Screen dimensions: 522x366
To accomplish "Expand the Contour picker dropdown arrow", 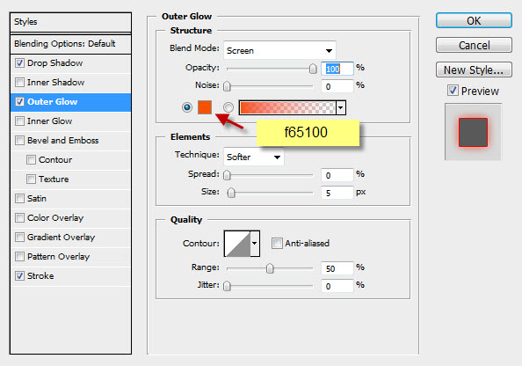I will click(255, 244).
